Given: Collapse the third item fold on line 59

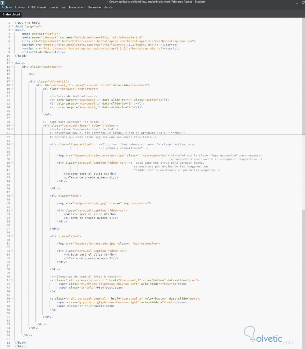Looking at the screenshot, I should pos(12,236).
